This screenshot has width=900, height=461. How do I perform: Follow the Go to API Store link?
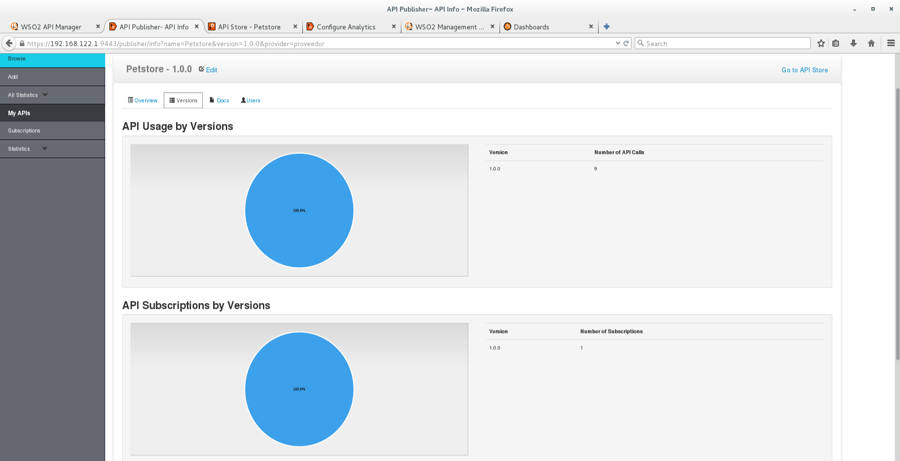coord(804,70)
